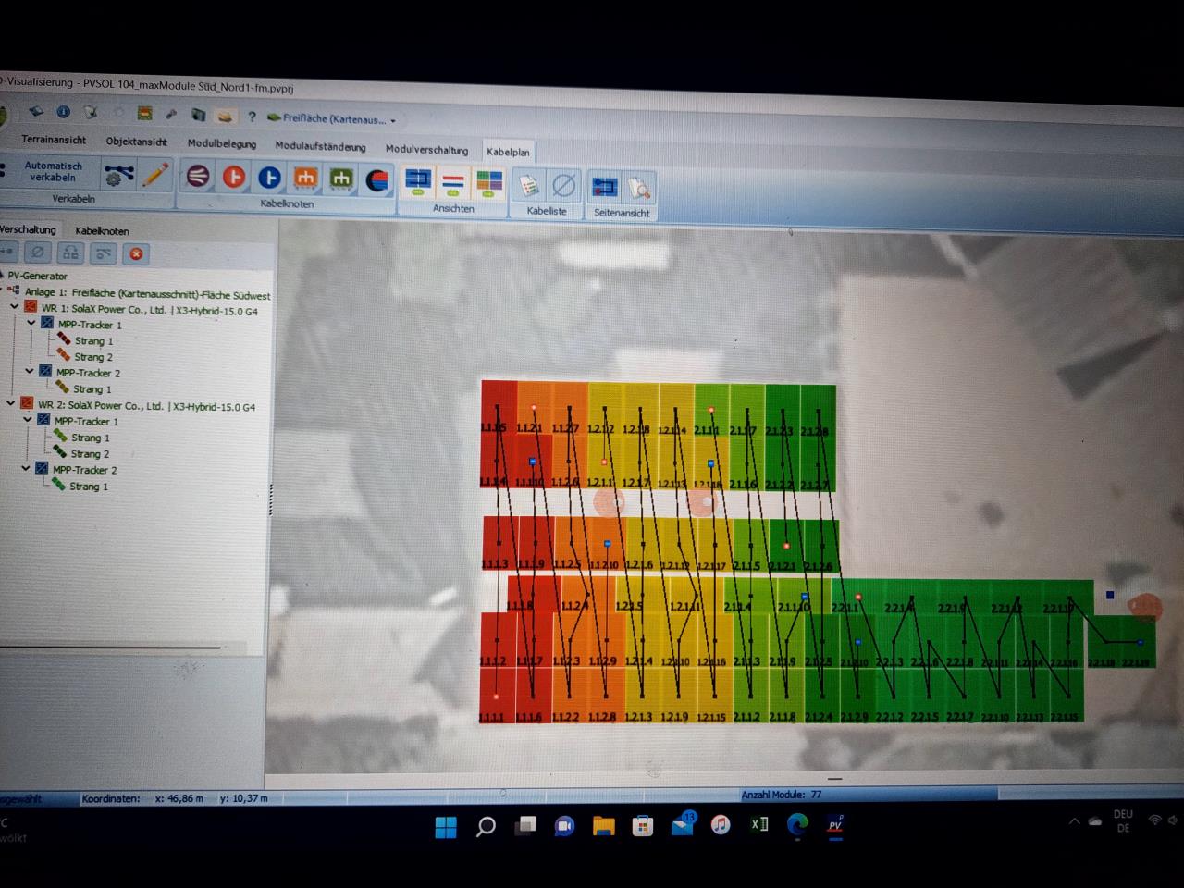
Task: Collapse the WR 2: SolaX Power node
Action: [x=11, y=403]
